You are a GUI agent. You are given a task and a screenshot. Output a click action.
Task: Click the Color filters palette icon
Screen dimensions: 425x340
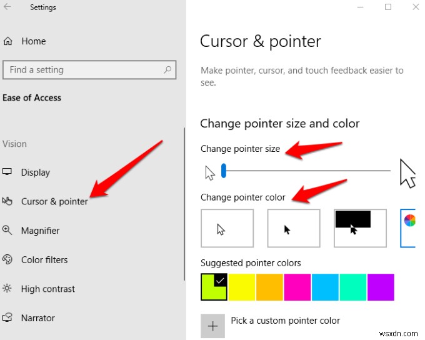pyautogui.click(x=7, y=259)
